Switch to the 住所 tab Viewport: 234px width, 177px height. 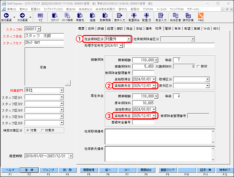click(x=91, y=28)
